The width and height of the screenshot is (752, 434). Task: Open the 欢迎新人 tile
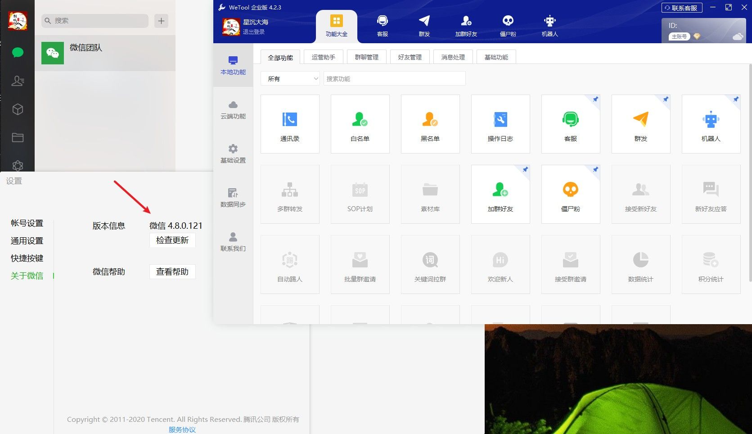tap(500, 264)
